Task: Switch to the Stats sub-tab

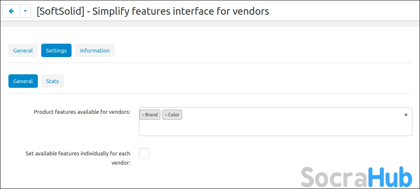Action: coord(52,81)
